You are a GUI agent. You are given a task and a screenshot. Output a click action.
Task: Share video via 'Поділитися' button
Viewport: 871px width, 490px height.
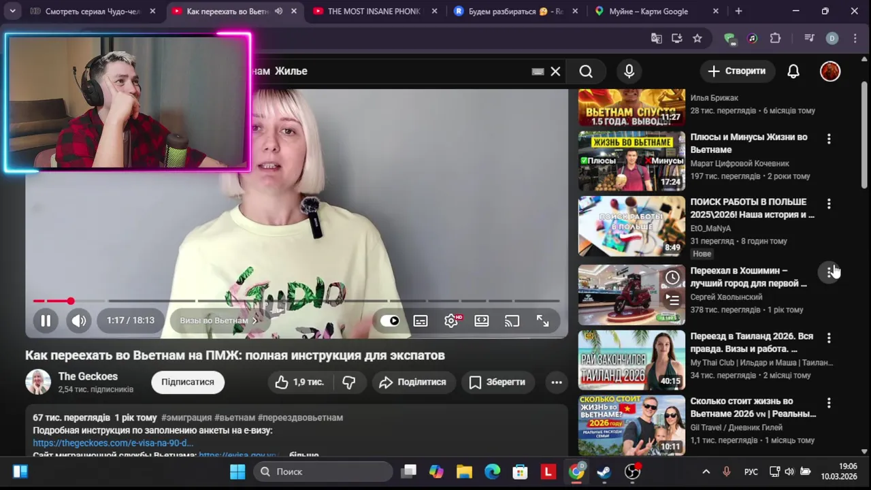coord(412,382)
